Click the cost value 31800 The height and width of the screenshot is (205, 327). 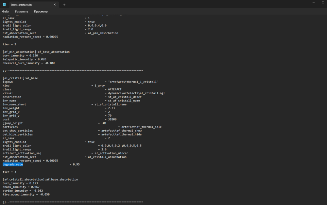click(x=112, y=119)
